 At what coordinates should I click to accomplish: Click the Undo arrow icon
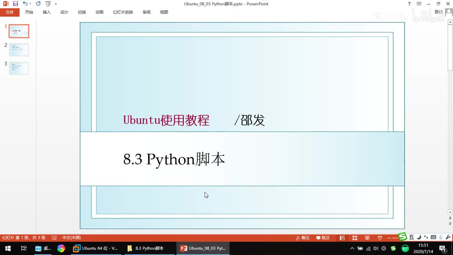tap(25, 4)
